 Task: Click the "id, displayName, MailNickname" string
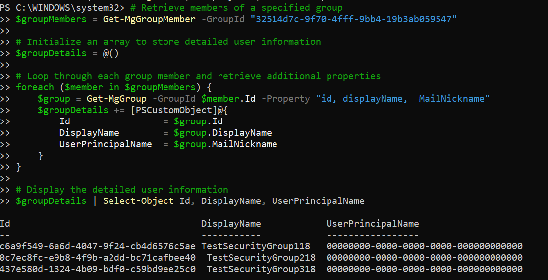[x=402, y=99]
